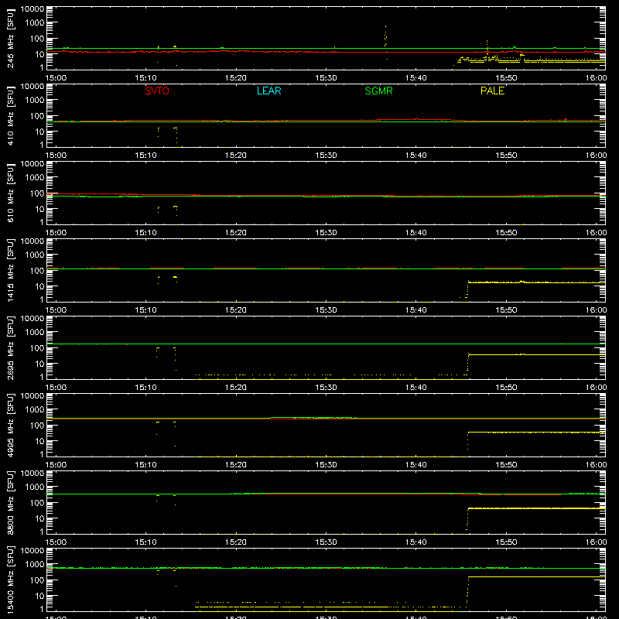Screen dimensions: 619x619
Task: Click 15:30 tick under the 610 MHz plot
Action: (326, 233)
